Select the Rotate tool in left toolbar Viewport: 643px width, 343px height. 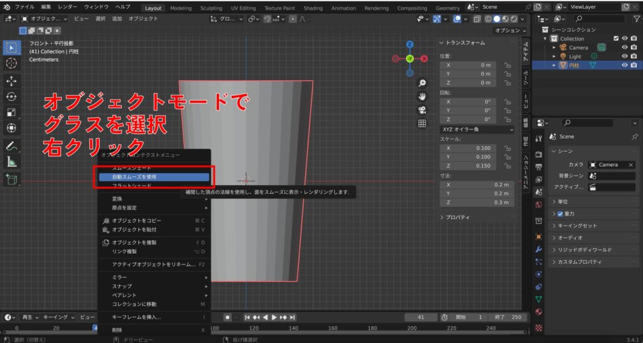[11, 97]
